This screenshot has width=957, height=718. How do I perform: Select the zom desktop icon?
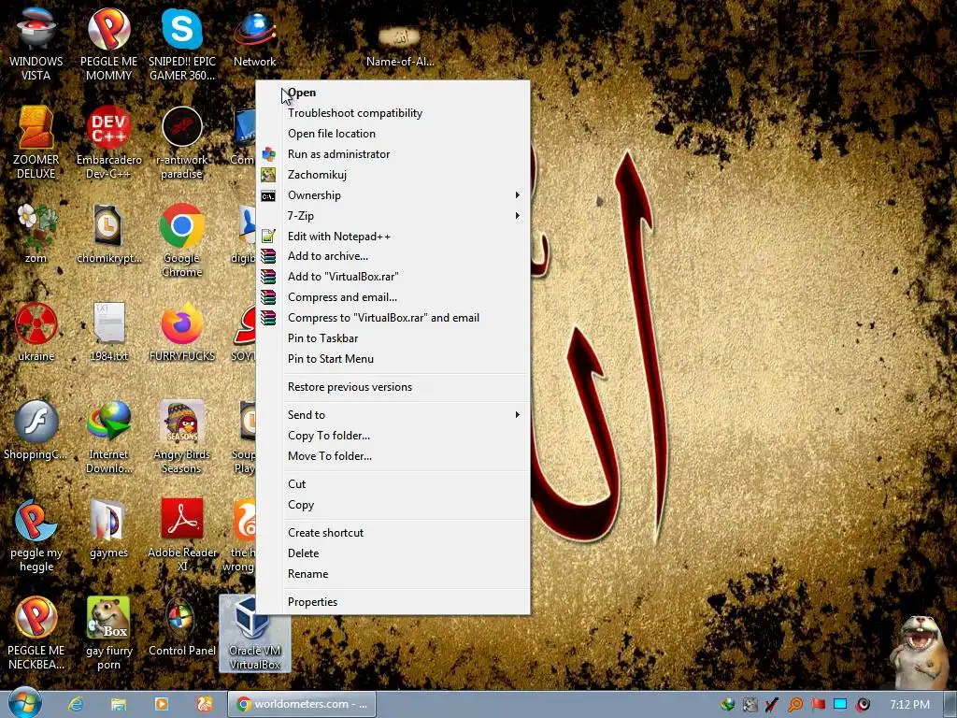click(x=36, y=232)
